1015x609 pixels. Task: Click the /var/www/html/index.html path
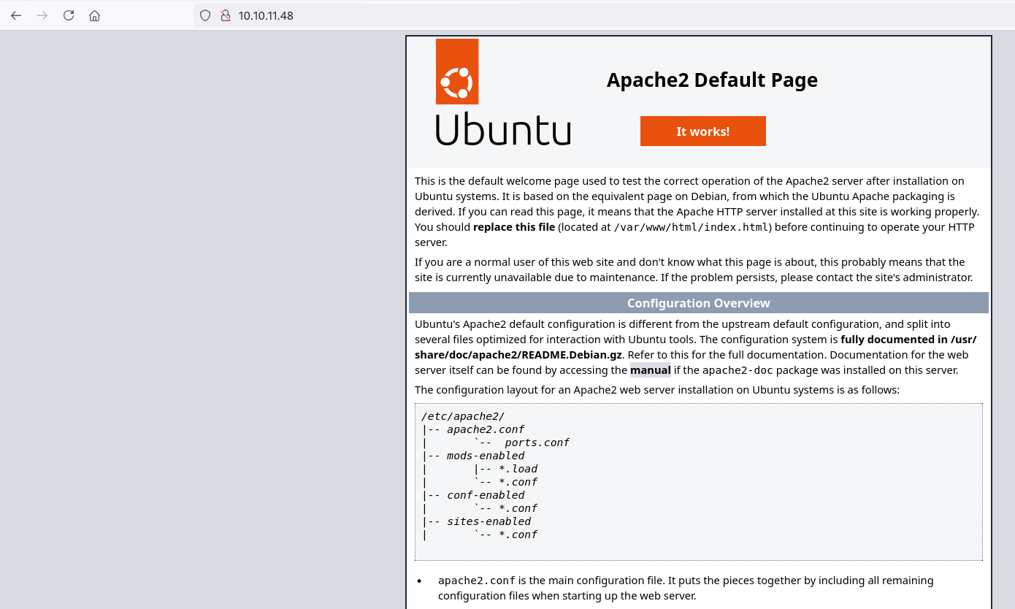pyautogui.click(x=690, y=227)
